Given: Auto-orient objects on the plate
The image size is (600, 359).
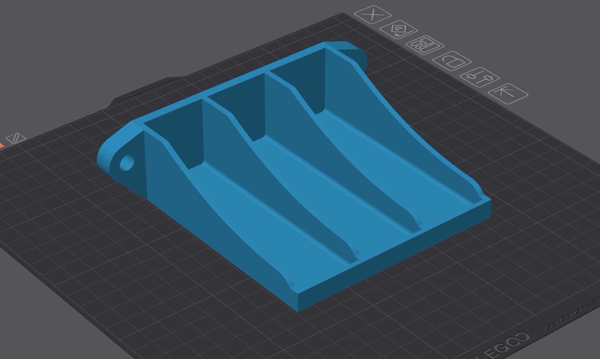Looking at the screenshot, I should click(x=399, y=30).
